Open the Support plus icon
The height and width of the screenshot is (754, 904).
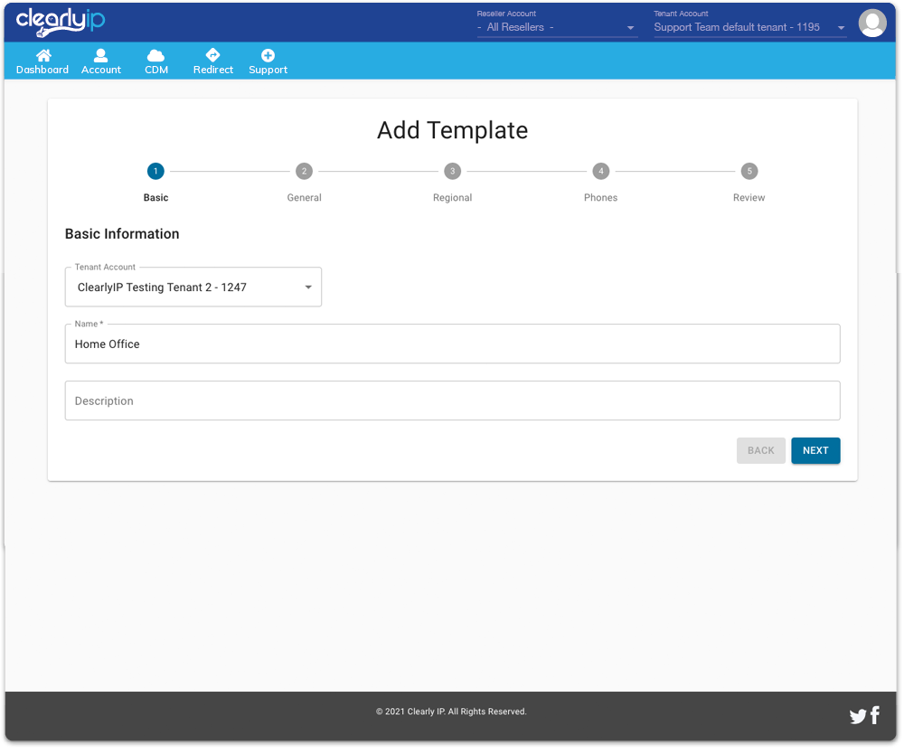click(268, 56)
